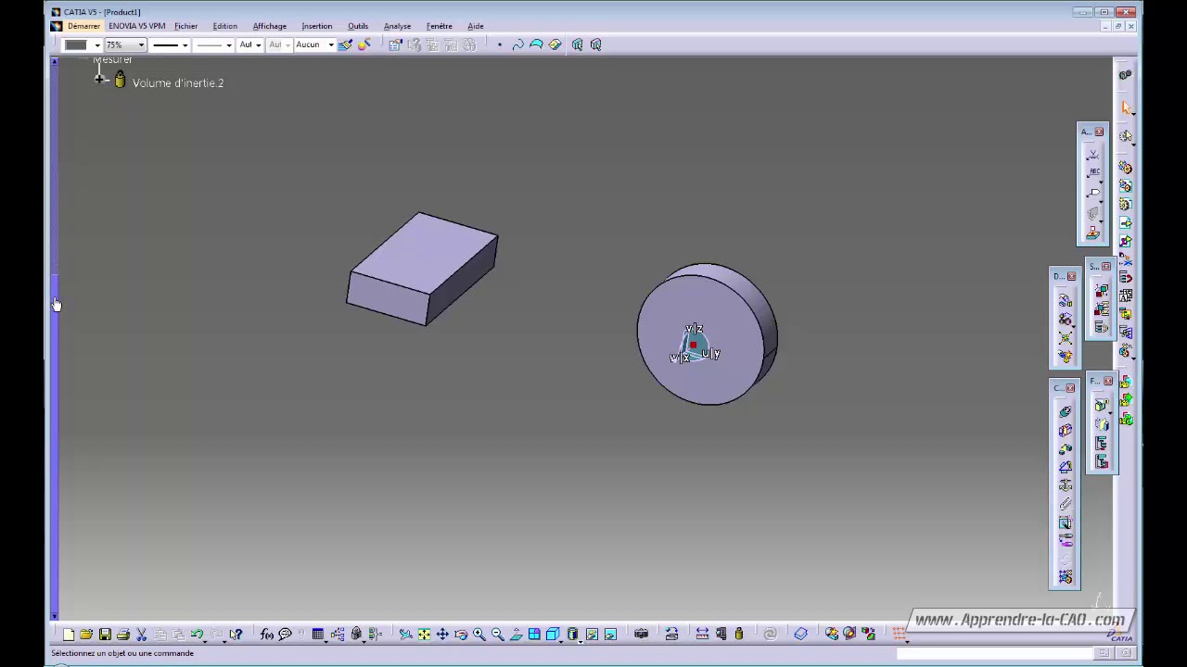1187x667 pixels.
Task: Select the cylinder disc solid
Action: click(x=707, y=334)
